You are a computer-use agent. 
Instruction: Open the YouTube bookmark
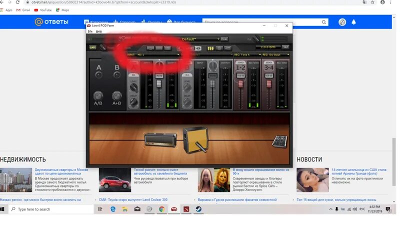pos(43,10)
